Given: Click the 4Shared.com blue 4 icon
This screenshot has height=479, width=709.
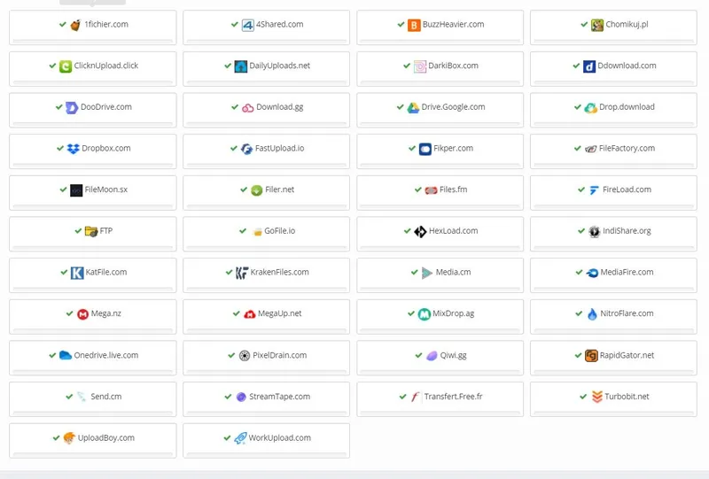Looking at the screenshot, I should (x=248, y=25).
